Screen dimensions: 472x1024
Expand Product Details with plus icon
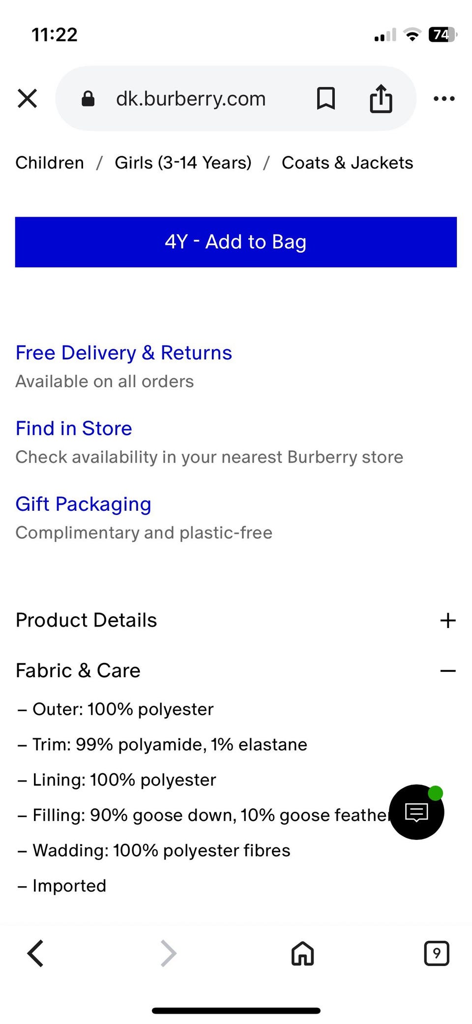tap(447, 620)
